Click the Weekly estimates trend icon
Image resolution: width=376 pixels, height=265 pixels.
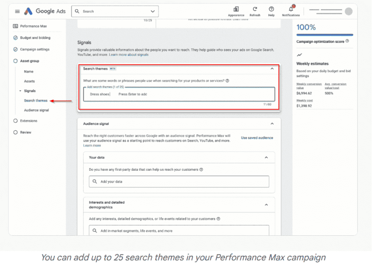(x=300, y=55)
